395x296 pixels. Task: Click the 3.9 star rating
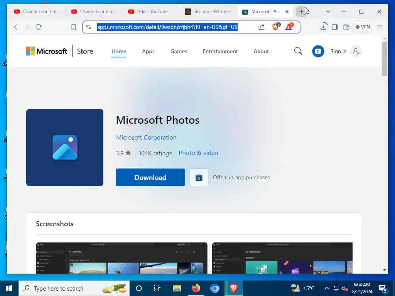pyautogui.click(x=123, y=153)
